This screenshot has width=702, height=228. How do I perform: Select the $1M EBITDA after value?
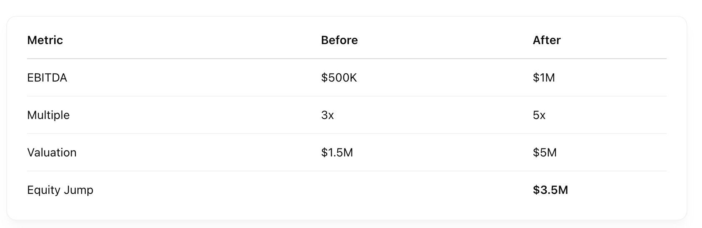pos(544,78)
